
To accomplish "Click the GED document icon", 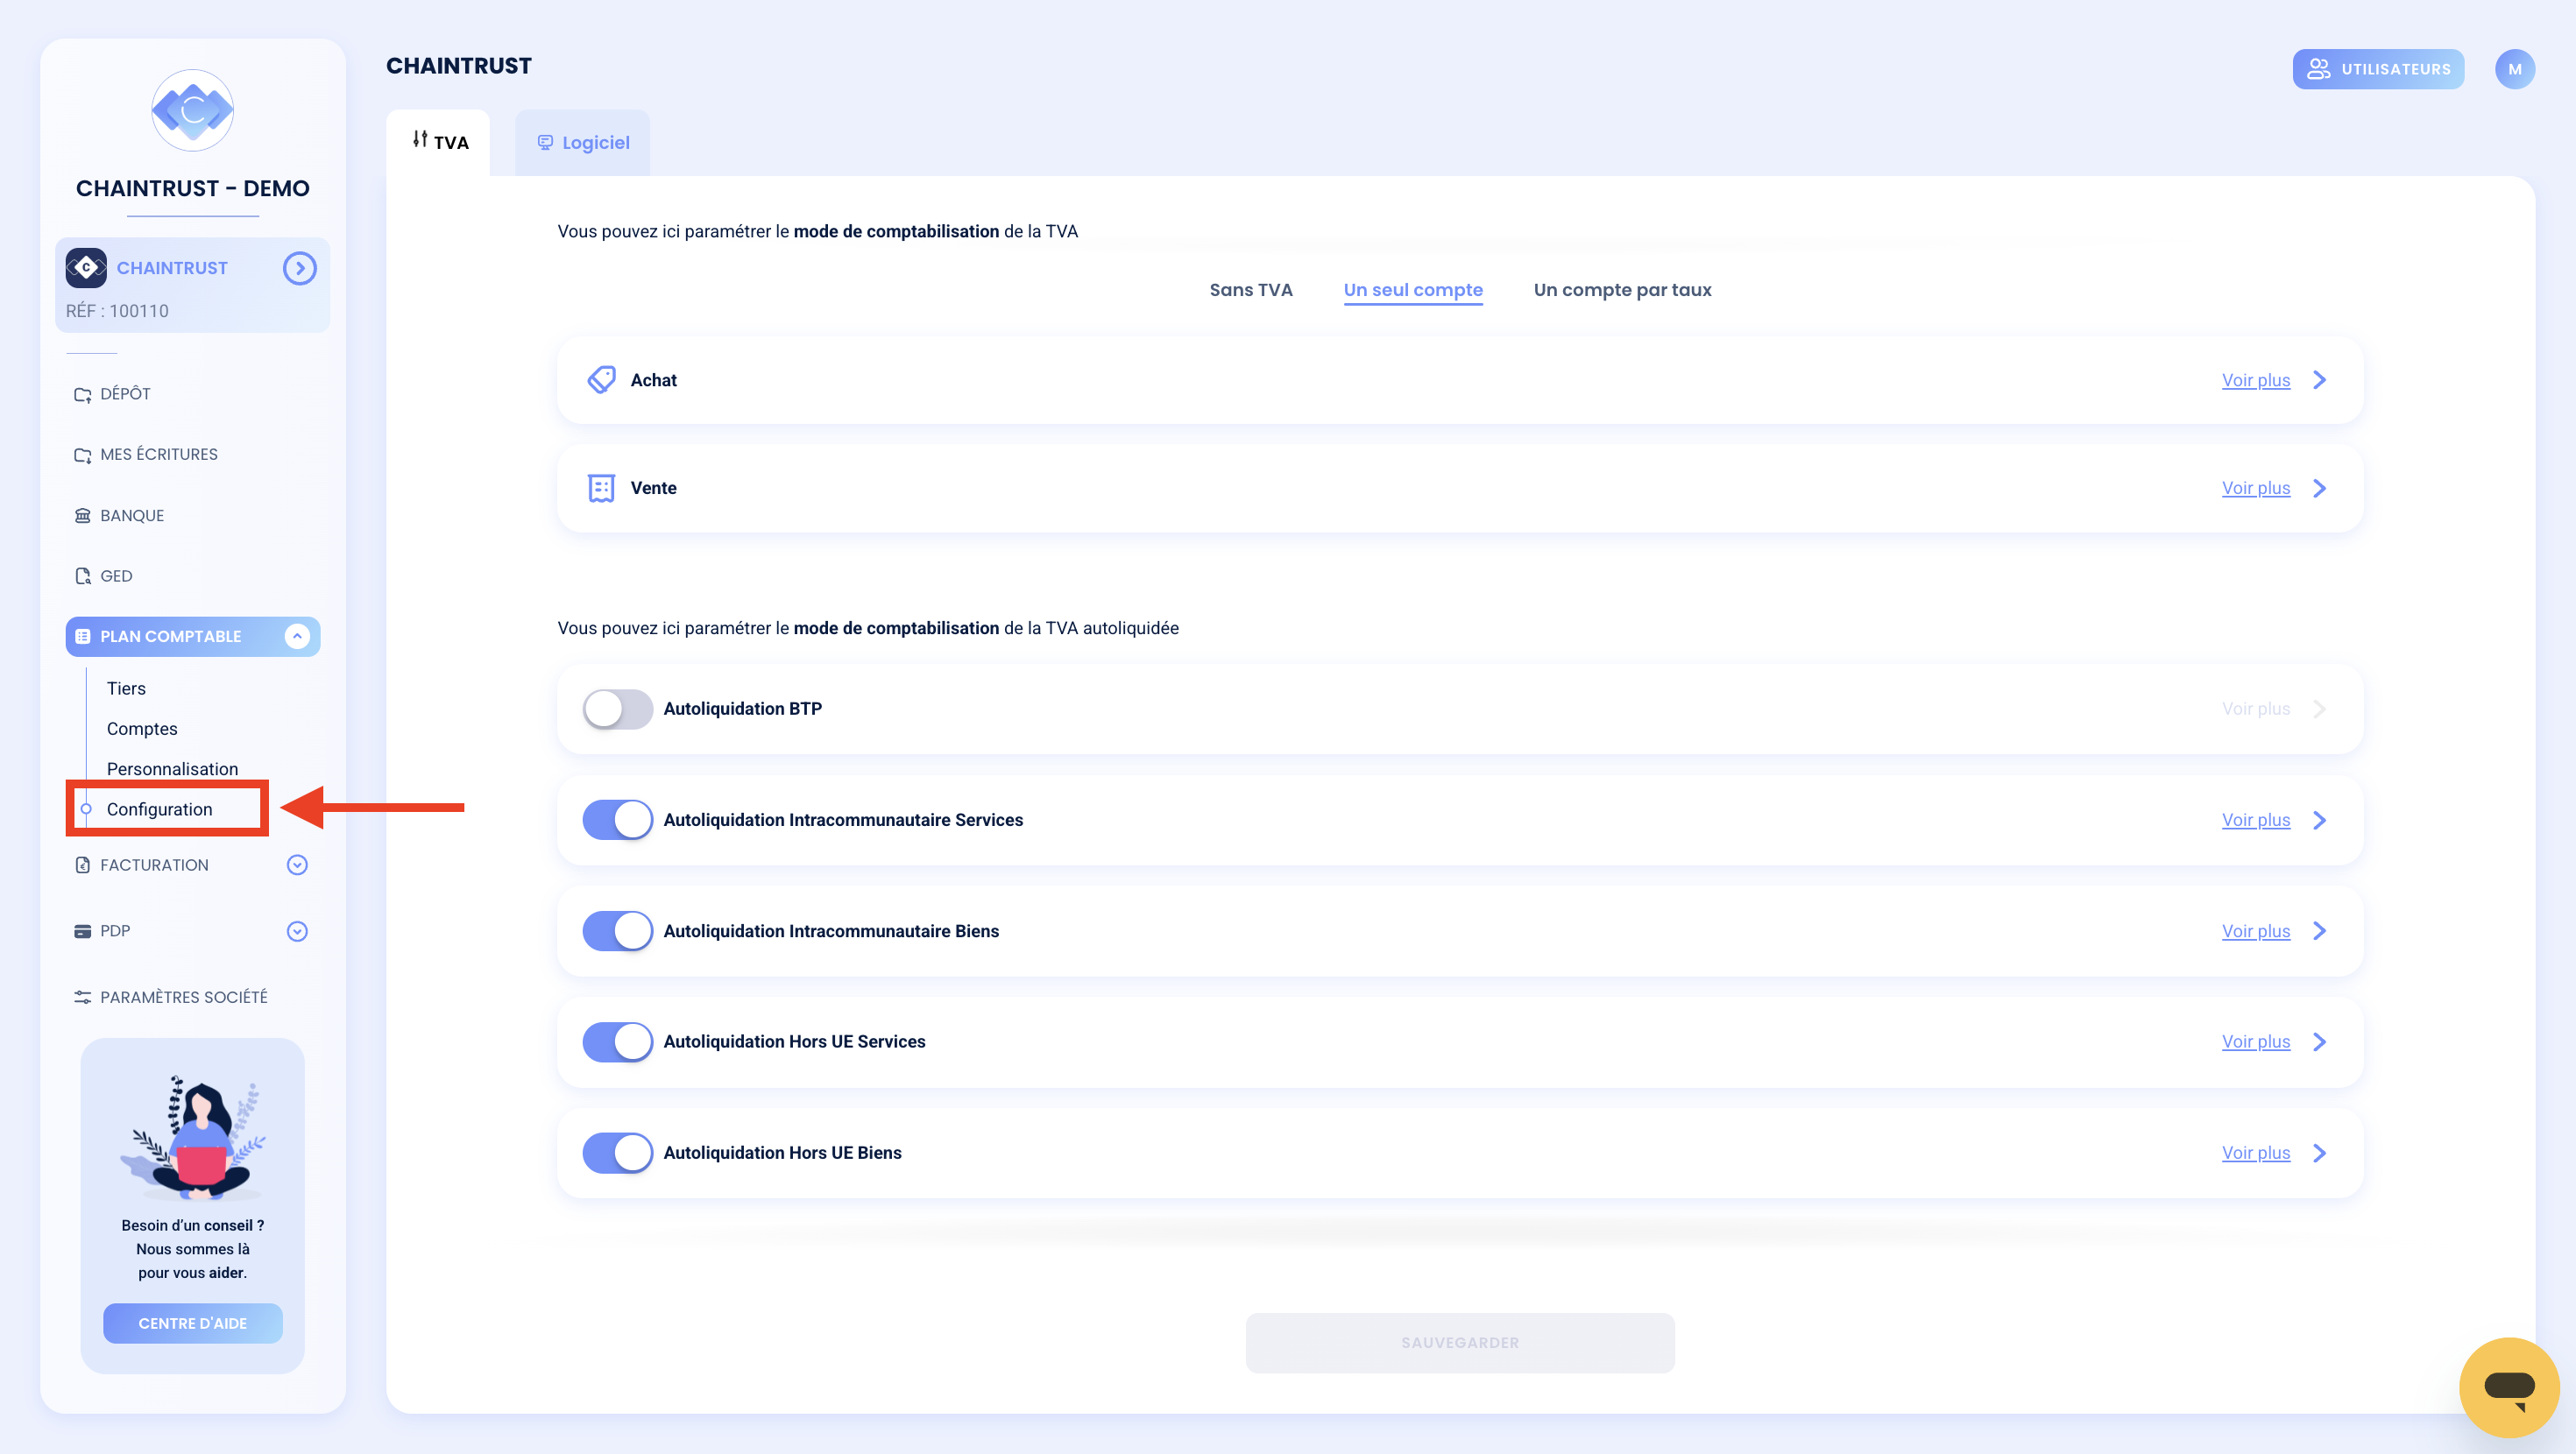I will click(83, 576).
